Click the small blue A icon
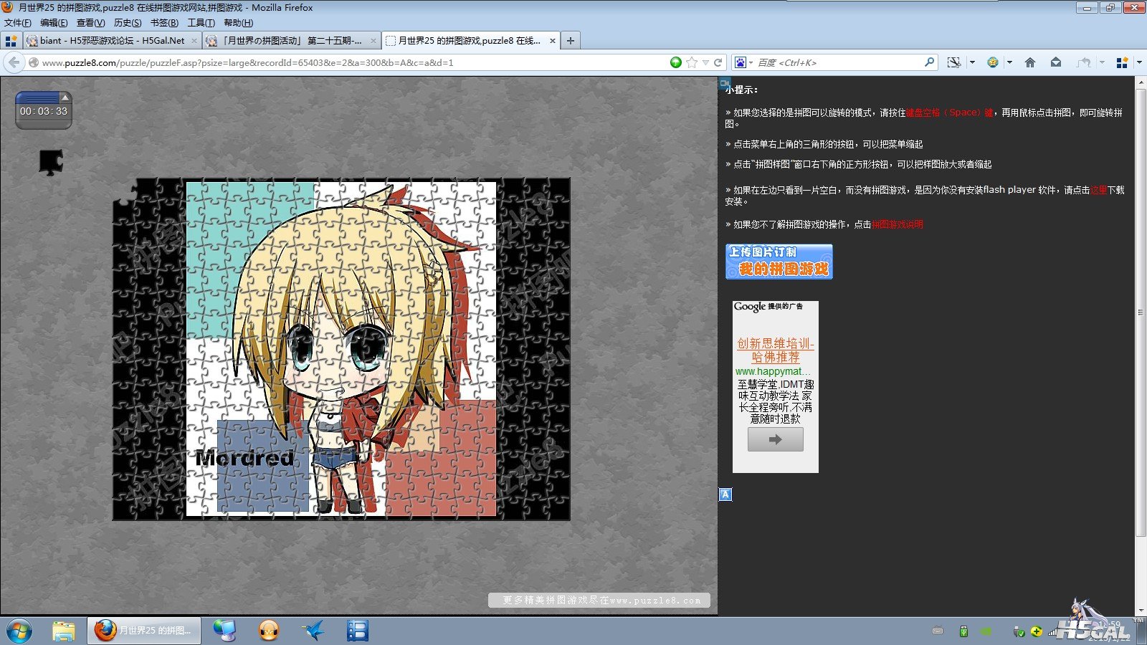The image size is (1147, 645). (x=725, y=494)
